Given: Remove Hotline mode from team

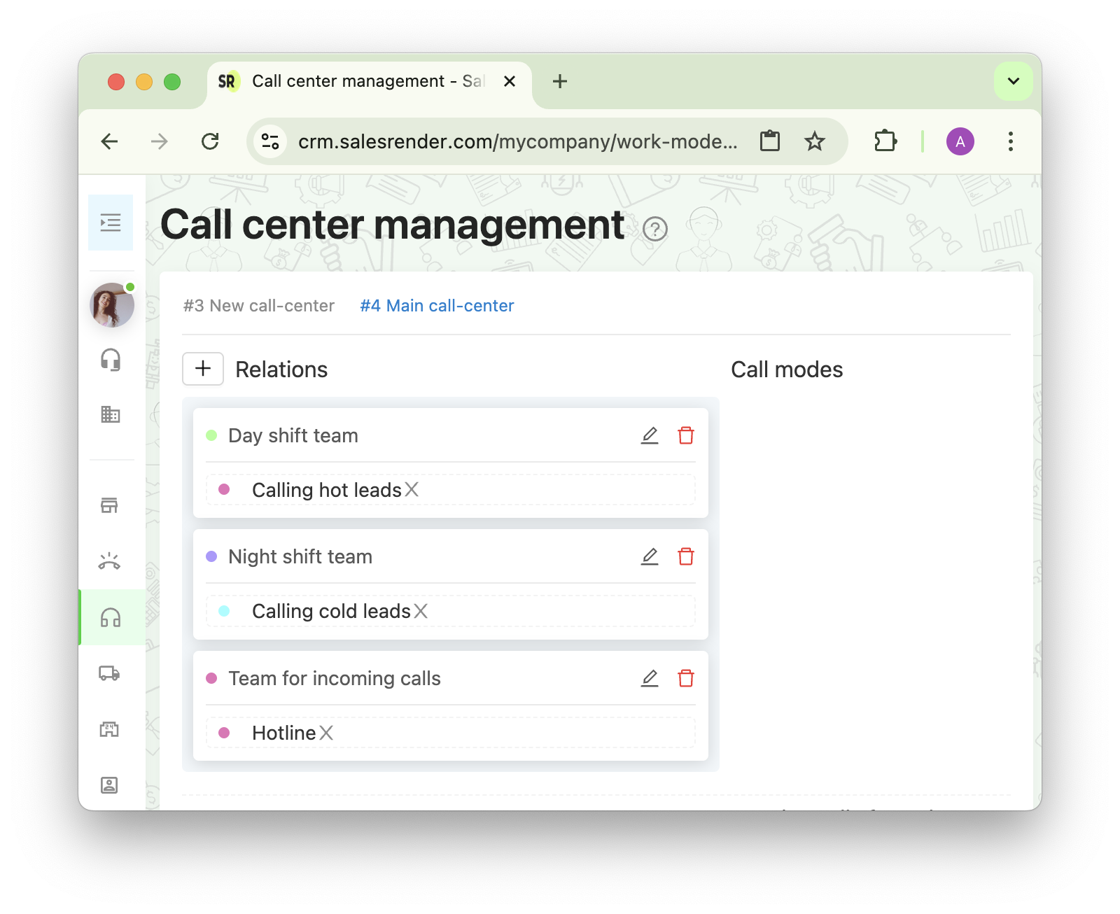Looking at the screenshot, I should pos(326,733).
